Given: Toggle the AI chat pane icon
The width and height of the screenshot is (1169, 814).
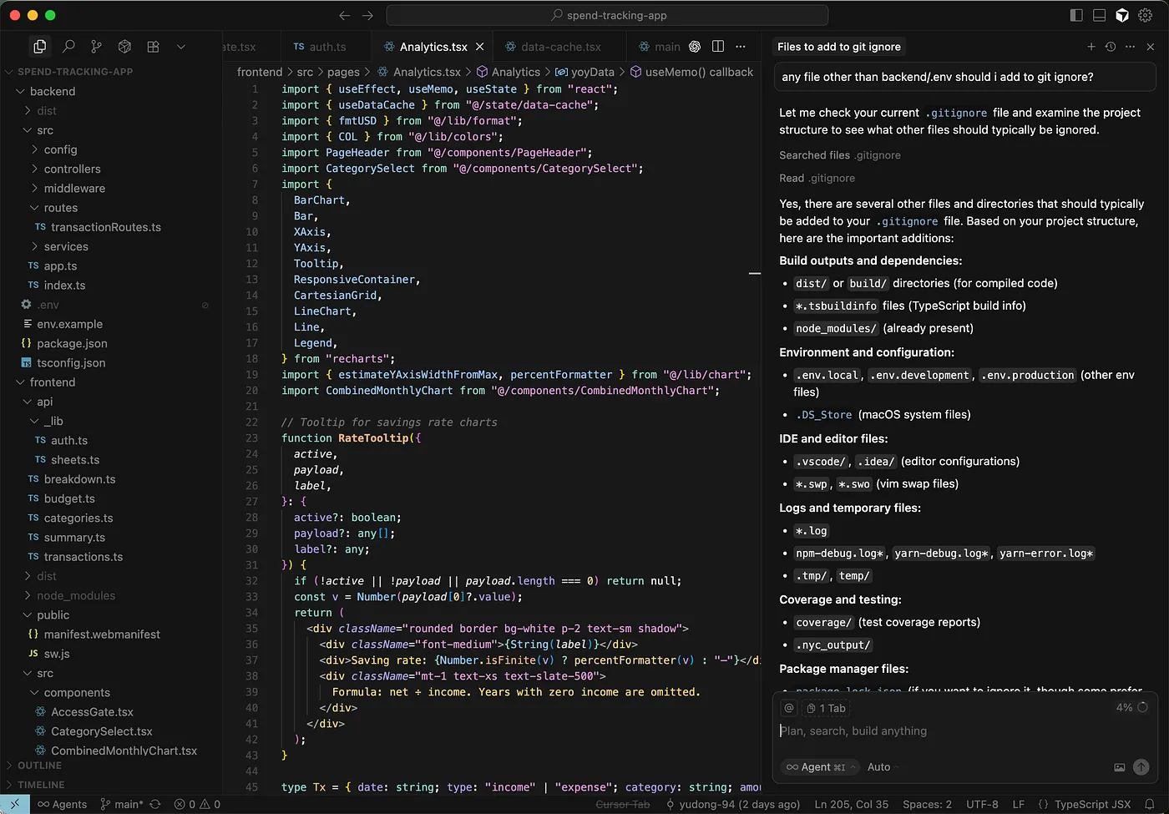Looking at the screenshot, I should coord(1122,15).
